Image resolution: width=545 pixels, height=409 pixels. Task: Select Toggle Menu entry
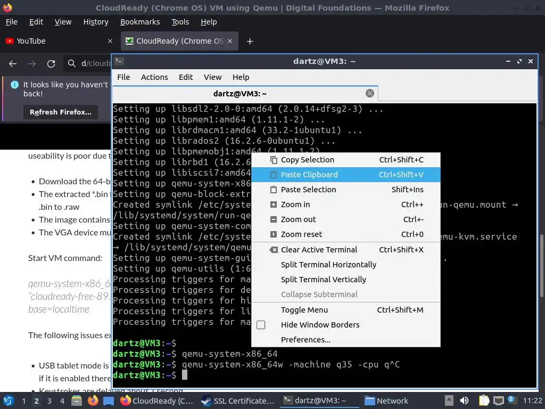(346, 310)
